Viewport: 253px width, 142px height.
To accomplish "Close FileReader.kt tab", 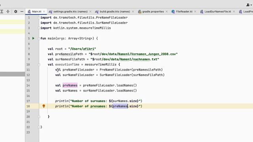I will 195,11.
